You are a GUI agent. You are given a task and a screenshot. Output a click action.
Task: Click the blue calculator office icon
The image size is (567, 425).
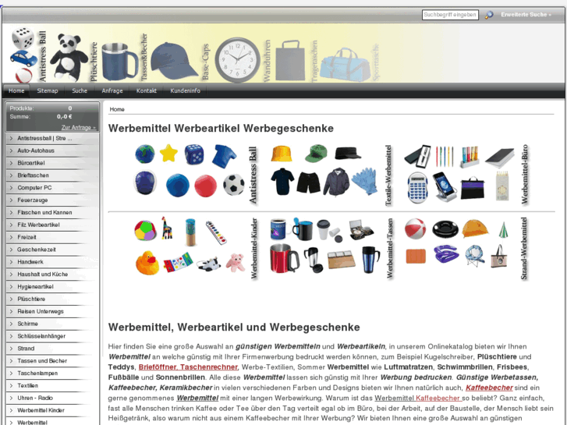(417, 187)
